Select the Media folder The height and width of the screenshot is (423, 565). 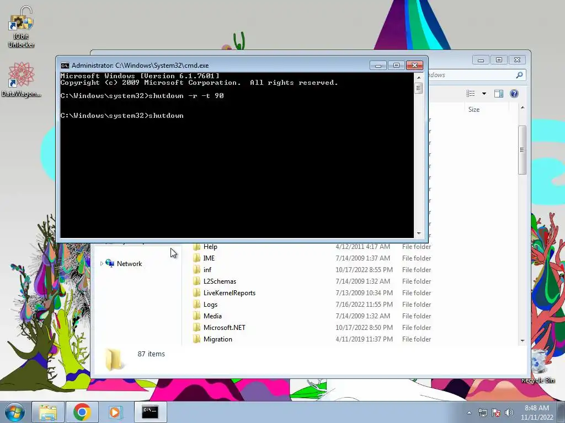click(212, 316)
